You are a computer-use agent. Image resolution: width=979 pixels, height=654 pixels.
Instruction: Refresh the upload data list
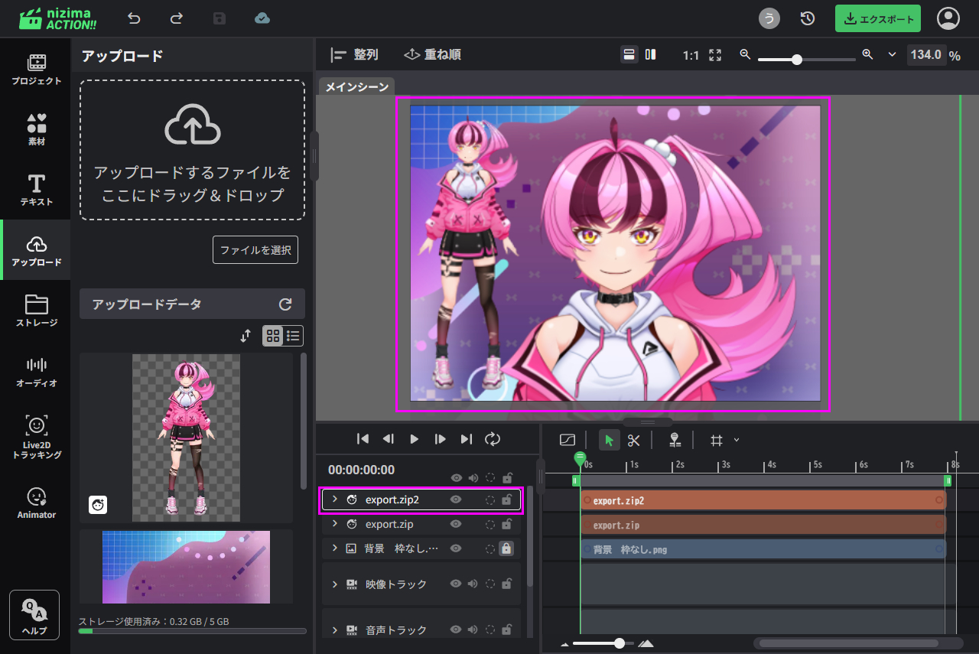[x=285, y=304]
